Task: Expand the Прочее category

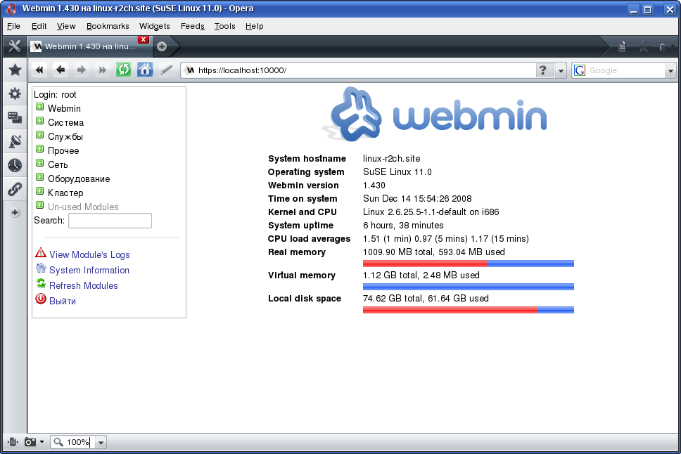Action: coord(39,149)
